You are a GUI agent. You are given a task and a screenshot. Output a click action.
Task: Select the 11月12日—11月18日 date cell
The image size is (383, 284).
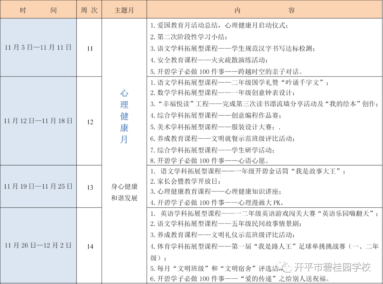point(38,121)
